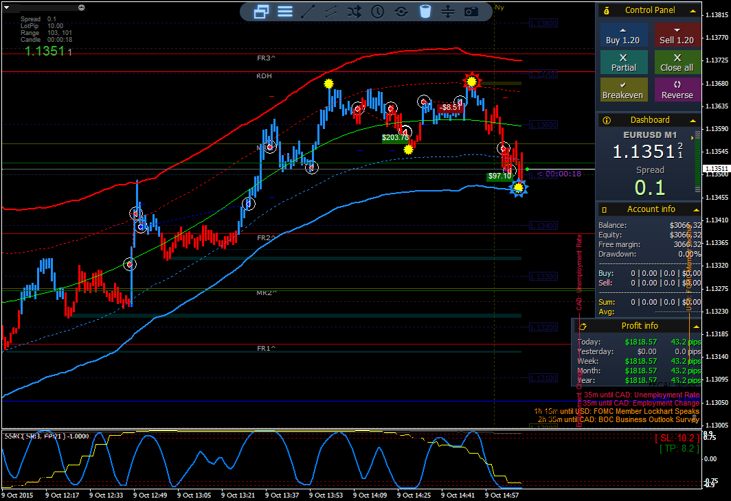The image size is (731, 501).
Task: Click the 9 Oct 13:53 time axis label
Action: 326,496
